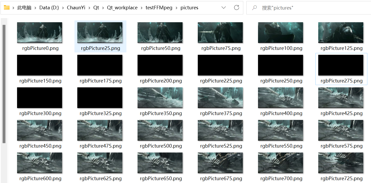The width and height of the screenshot is (371, 183).
Task: Select black rgbPicture300.png thumbnail
Action: point(40,97)
